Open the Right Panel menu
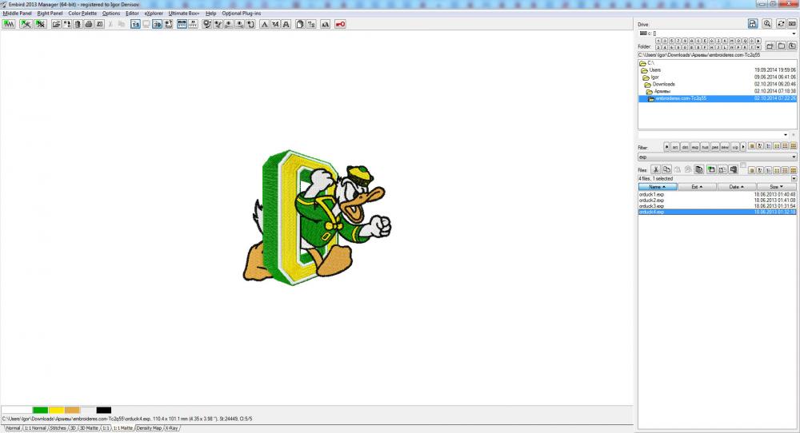 pyautogui.click(x=50, y=14)
